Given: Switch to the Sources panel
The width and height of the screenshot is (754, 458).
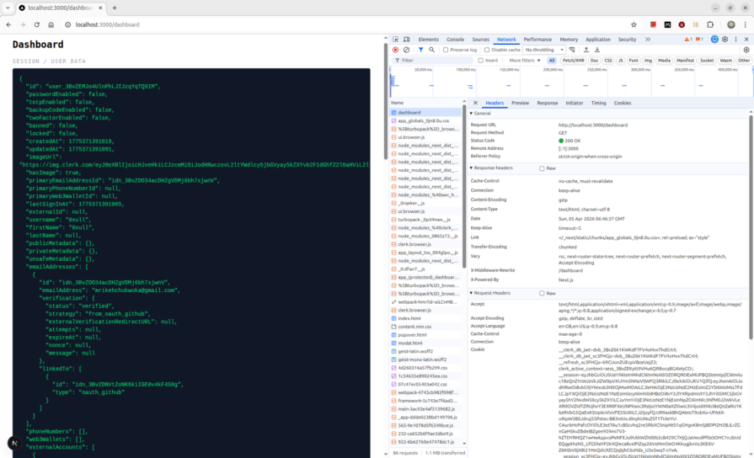Looking at the screenshot, I should (x=480, y=40).
